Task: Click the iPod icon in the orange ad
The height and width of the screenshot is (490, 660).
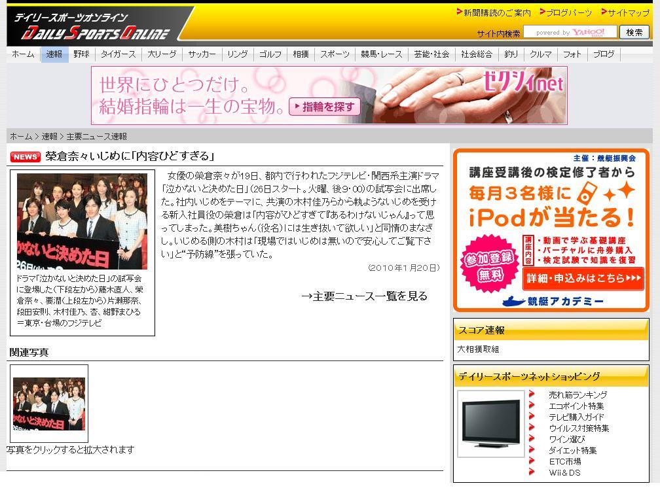Action: pyautogui.click(x=587, y=192)
